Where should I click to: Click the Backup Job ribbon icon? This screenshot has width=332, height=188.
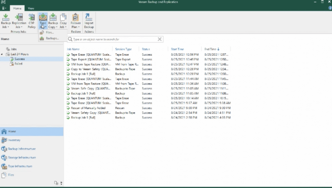pyautogui.click(x=6, y=17)
